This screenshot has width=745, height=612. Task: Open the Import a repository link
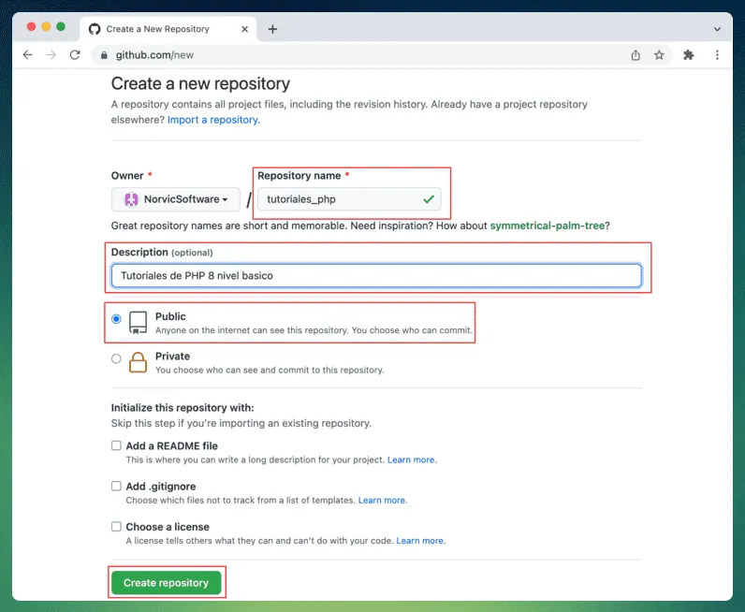(x=213, y=120)
